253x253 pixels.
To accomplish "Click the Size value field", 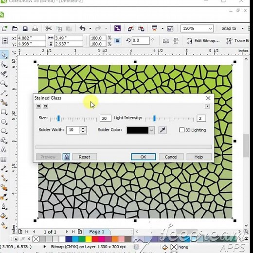I will click(106, 118).
